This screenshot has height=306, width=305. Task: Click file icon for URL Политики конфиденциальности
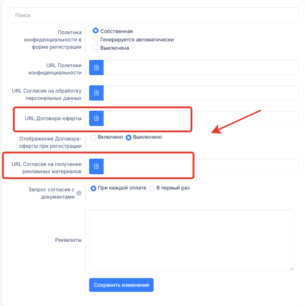[96, 68]
